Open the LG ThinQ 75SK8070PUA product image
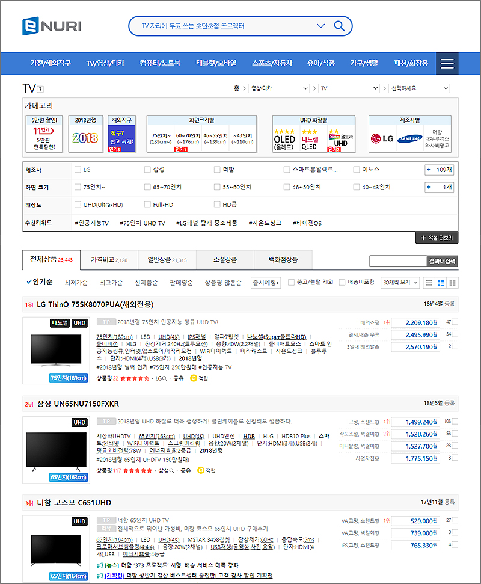Screen dimensions: 481x584 (56, 350)
